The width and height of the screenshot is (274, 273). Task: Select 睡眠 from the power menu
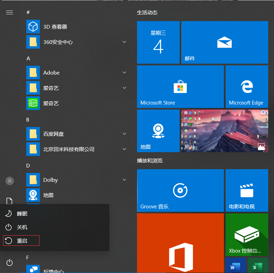[x=54, y=213]
